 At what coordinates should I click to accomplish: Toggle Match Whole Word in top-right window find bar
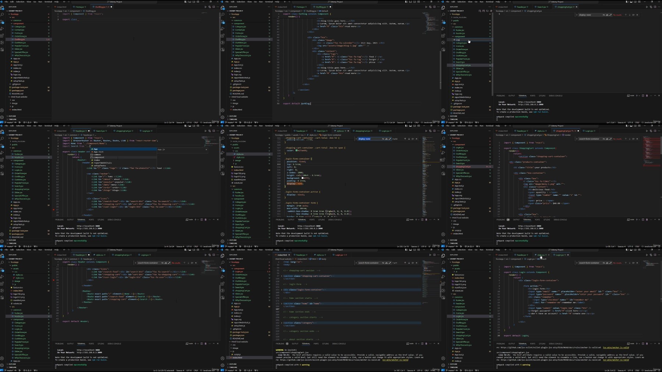606,15
